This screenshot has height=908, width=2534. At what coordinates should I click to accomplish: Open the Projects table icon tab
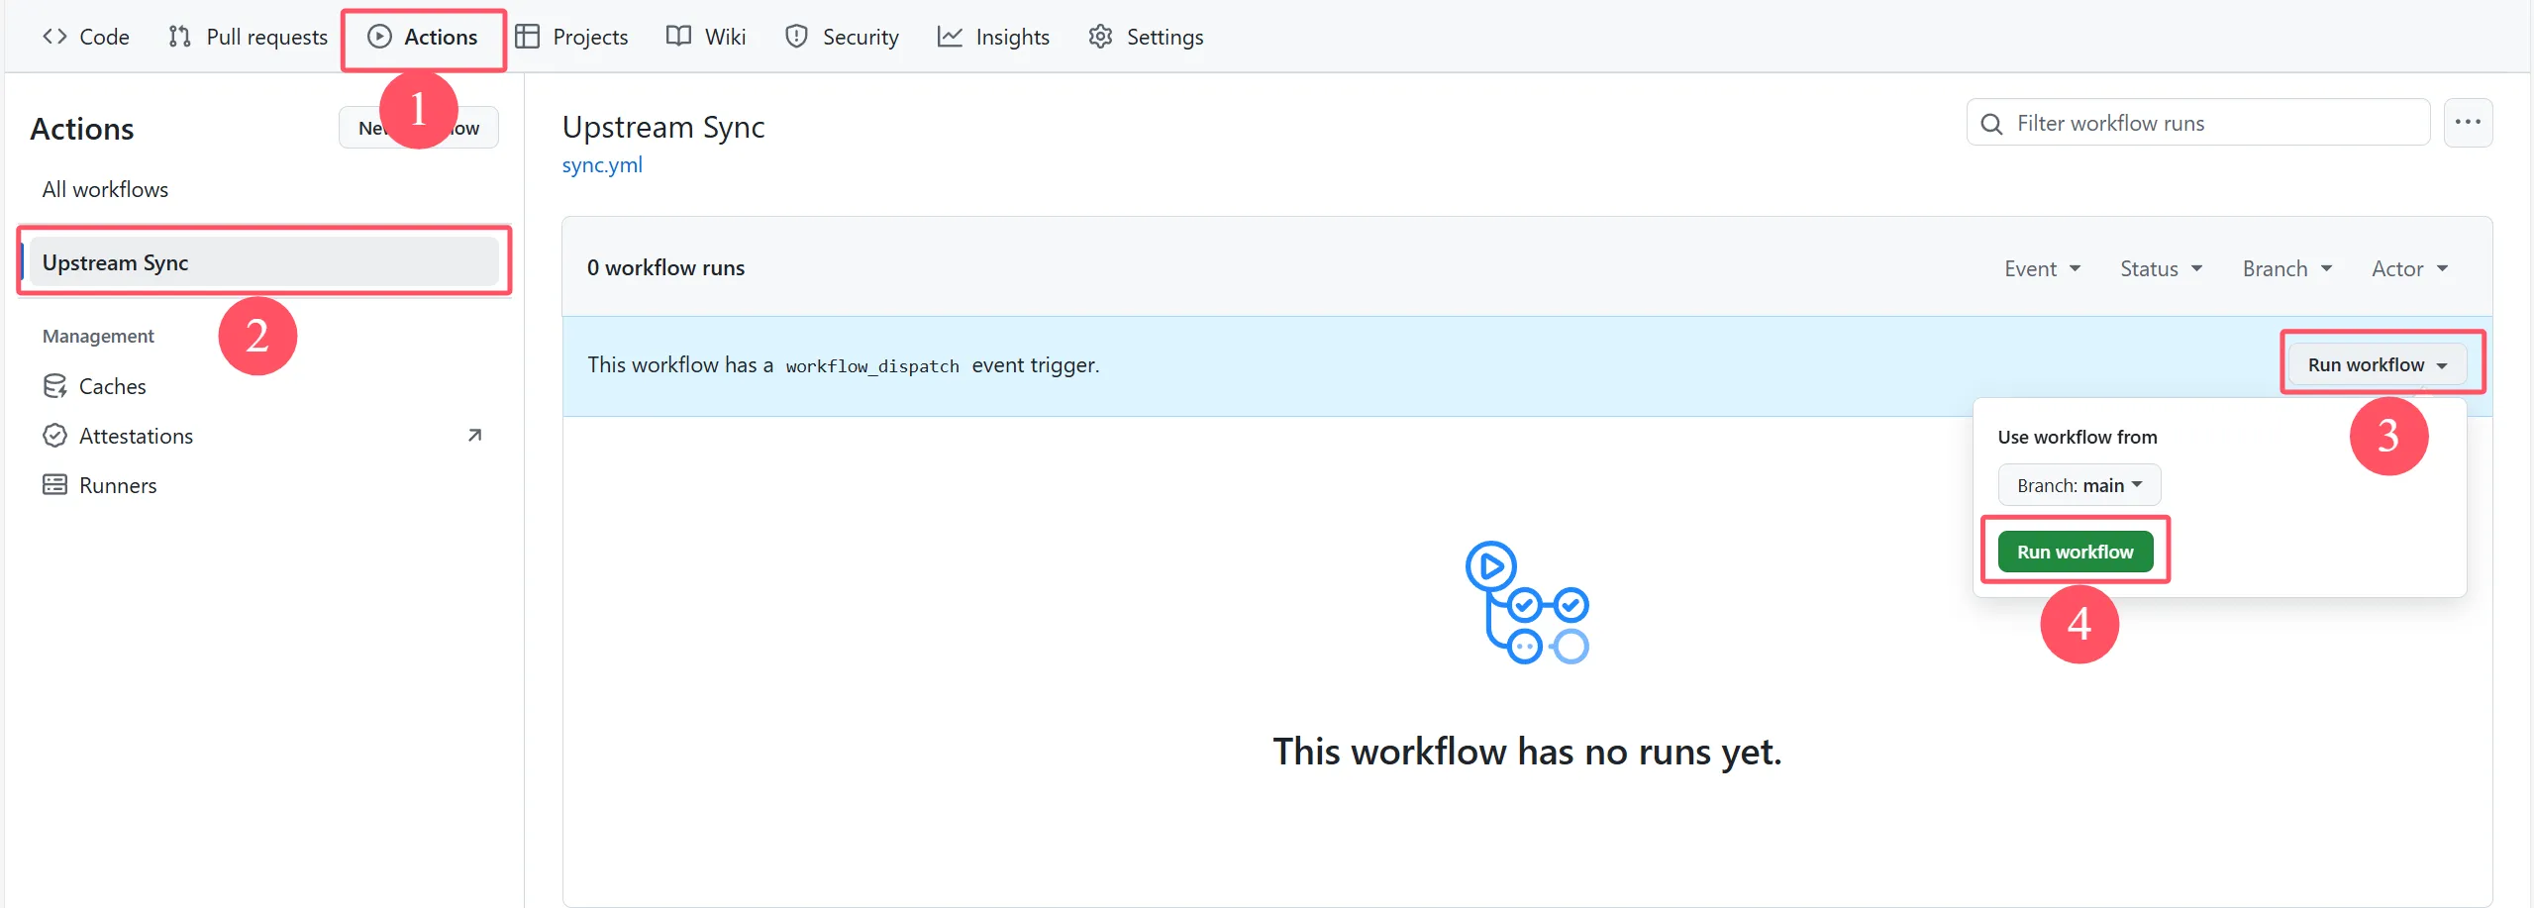coord(528,37)
